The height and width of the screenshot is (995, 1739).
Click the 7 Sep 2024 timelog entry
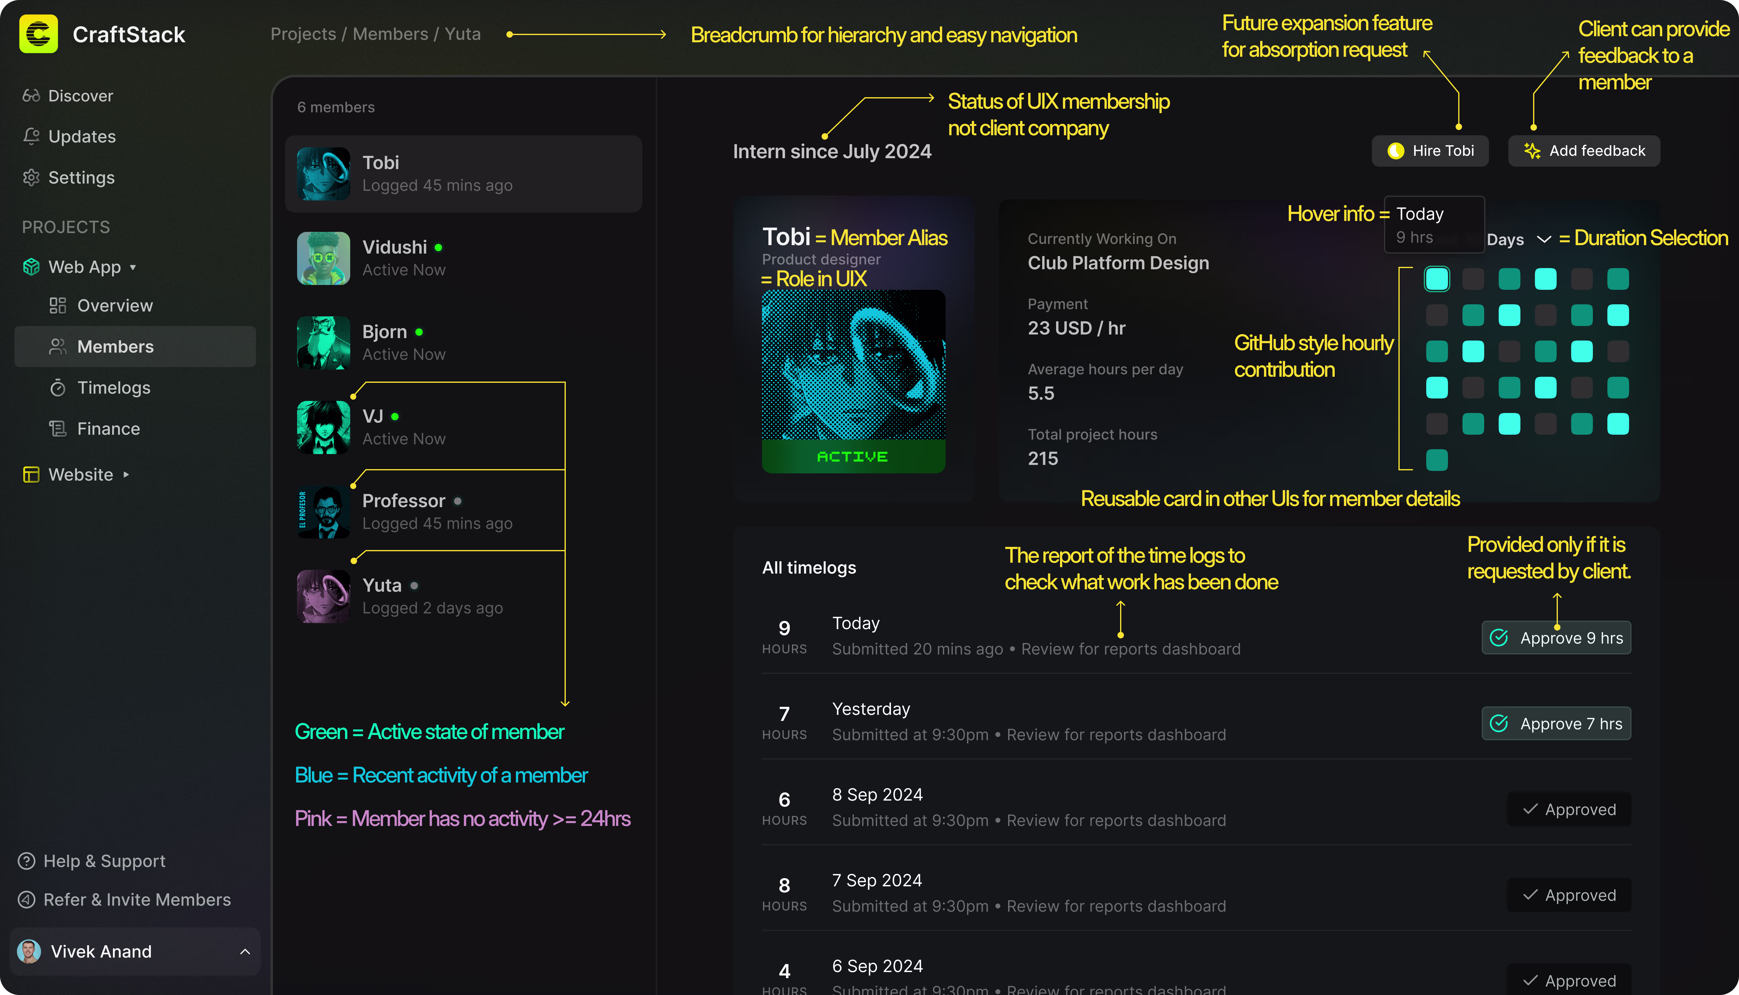tap(1196, 893)
